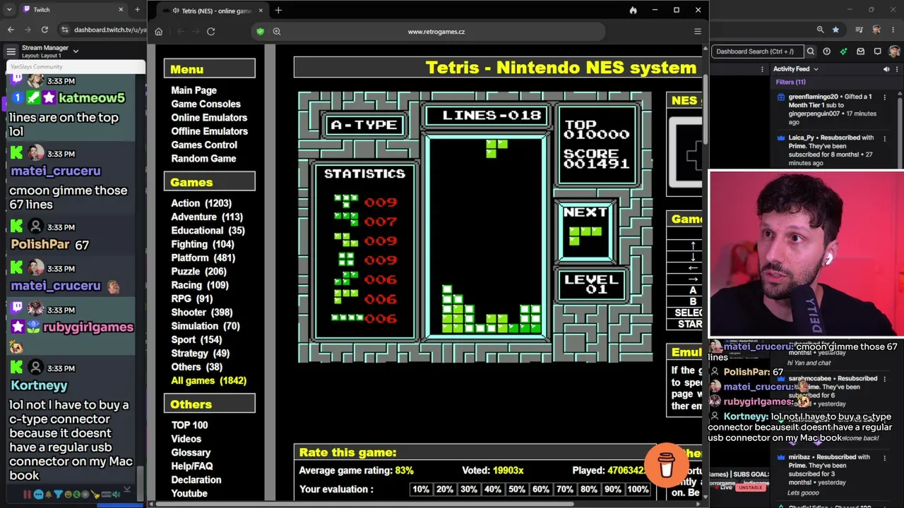This screenshot has height=508, width=904.
Task: Select the Twitch browser tab
Action: (73, 10)
